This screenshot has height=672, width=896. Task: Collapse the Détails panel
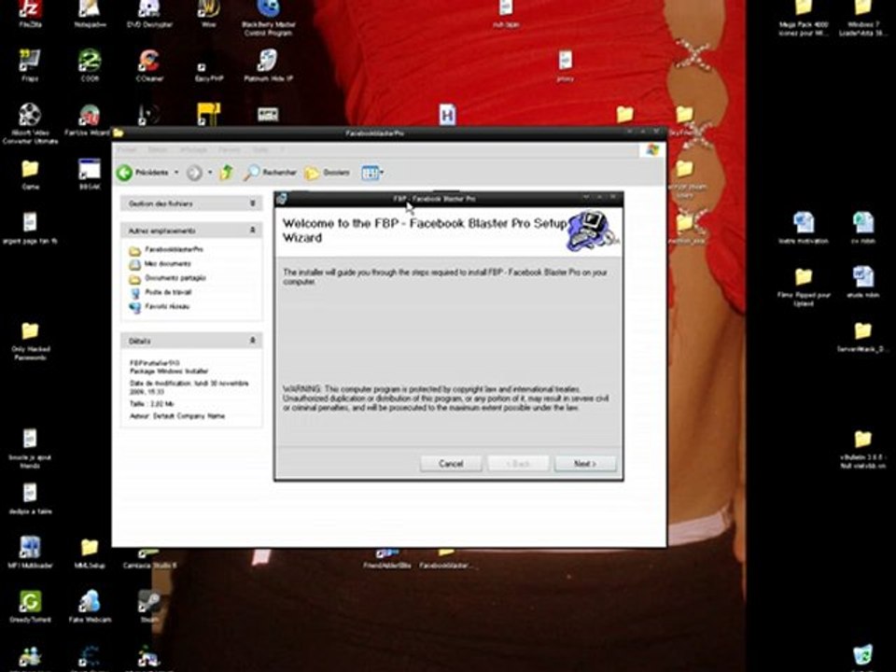[253, 341]
